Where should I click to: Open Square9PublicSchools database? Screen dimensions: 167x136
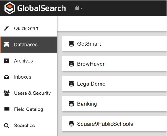click(114, 124)
